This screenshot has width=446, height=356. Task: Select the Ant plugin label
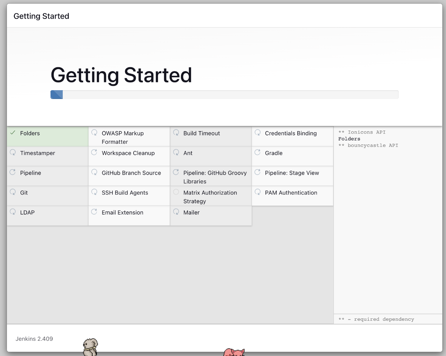click(188, 153)
